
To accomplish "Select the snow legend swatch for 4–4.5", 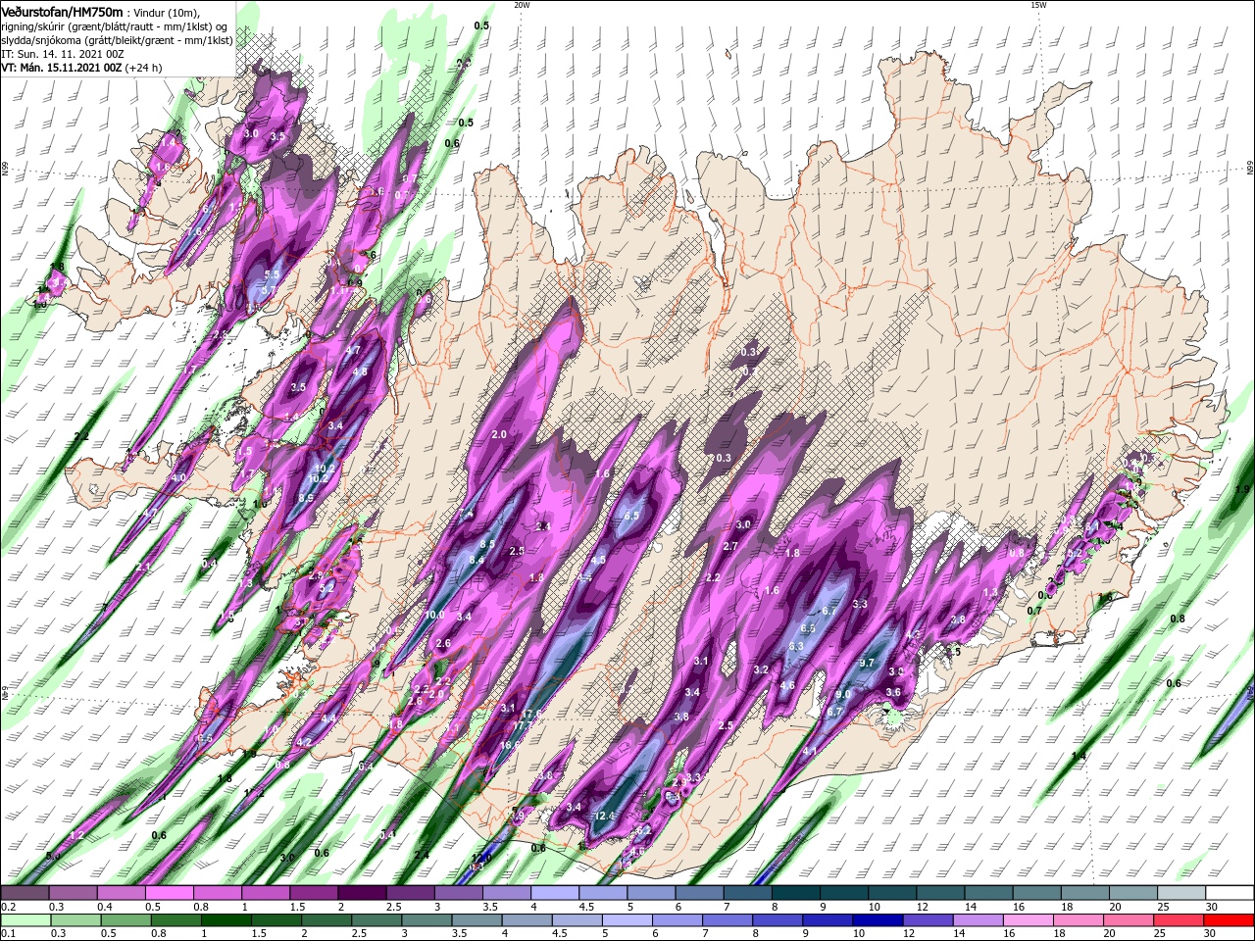I will [x=553, y=893].
